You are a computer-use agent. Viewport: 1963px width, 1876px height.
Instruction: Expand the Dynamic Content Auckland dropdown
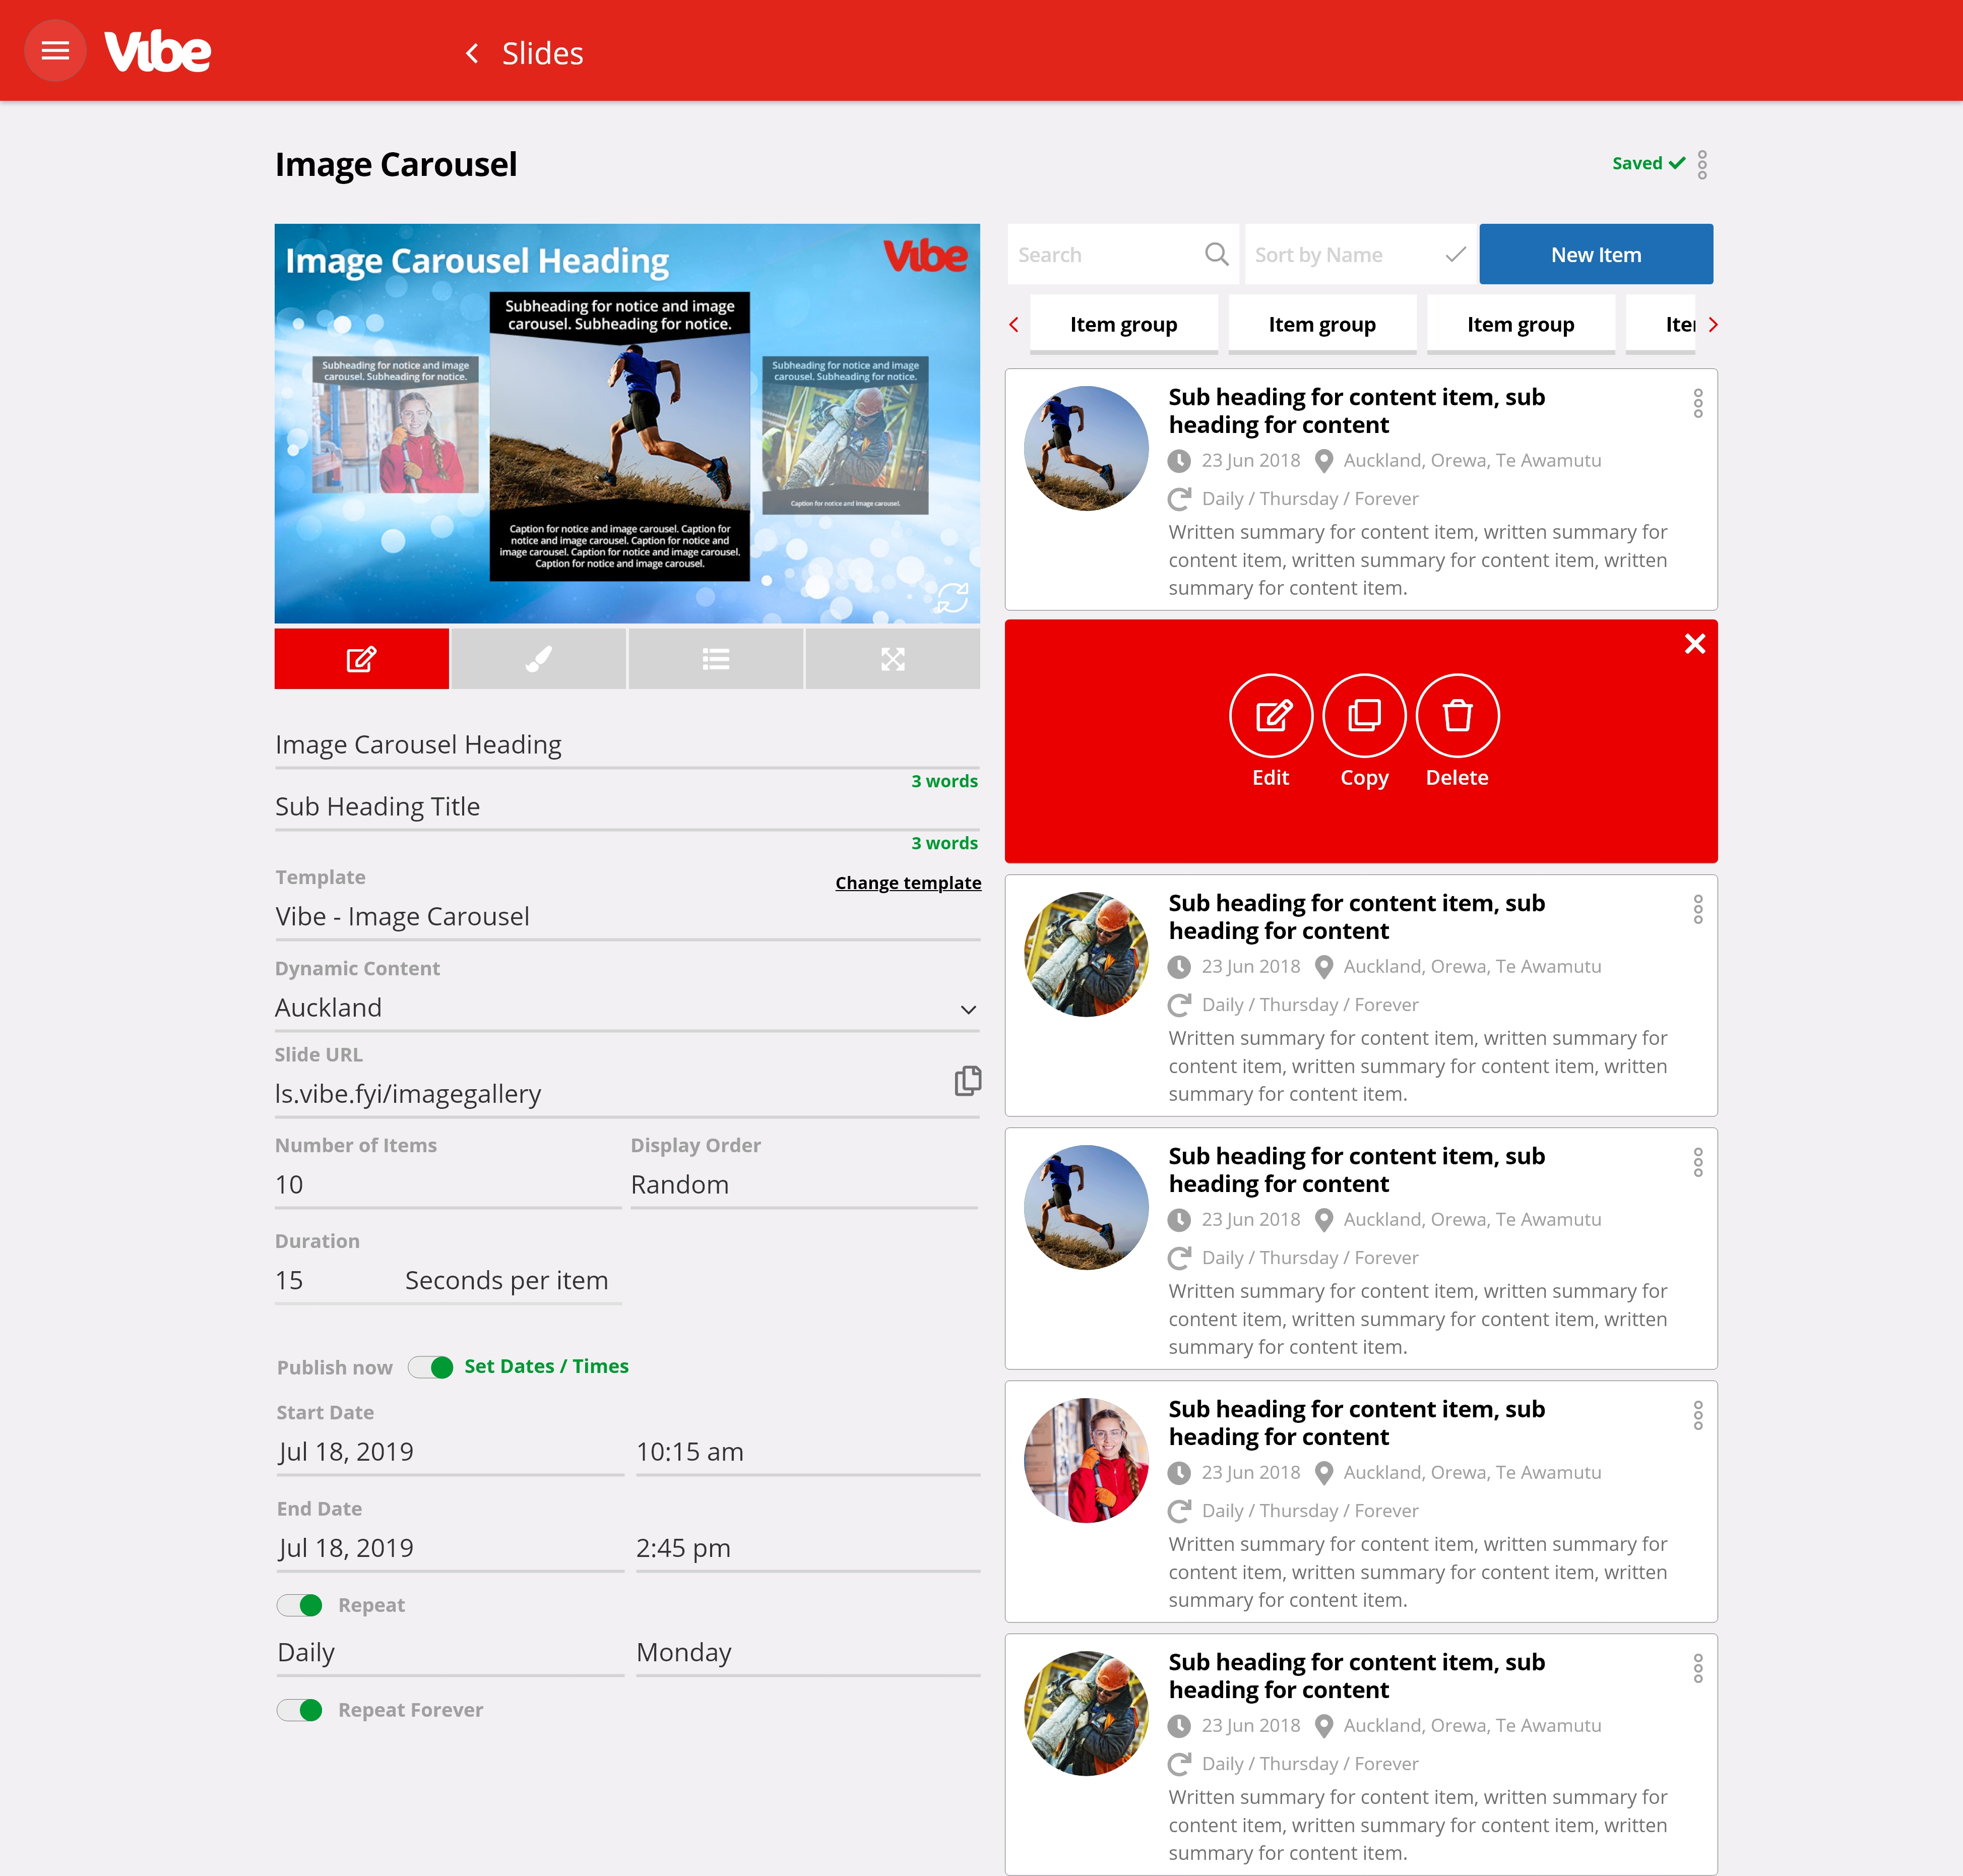coord(967,1009)
